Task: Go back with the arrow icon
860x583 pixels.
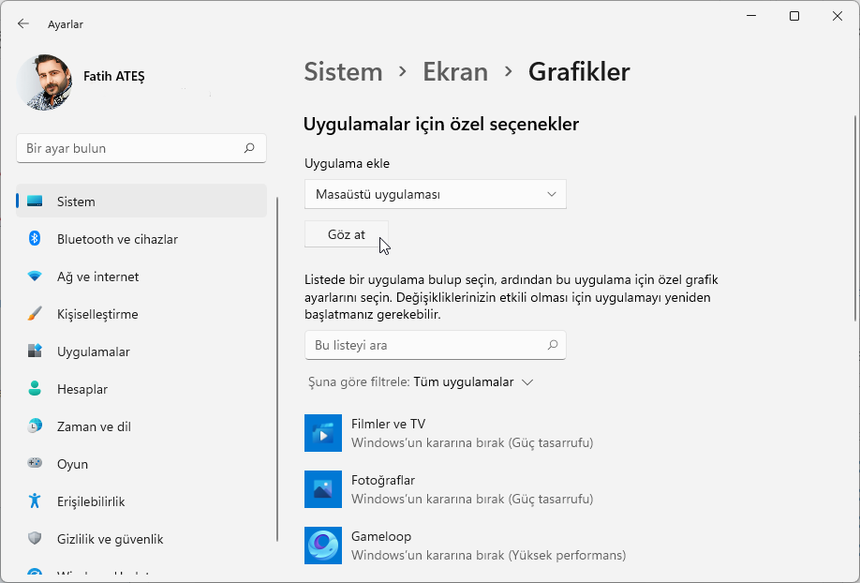Action: coord(23,23)
